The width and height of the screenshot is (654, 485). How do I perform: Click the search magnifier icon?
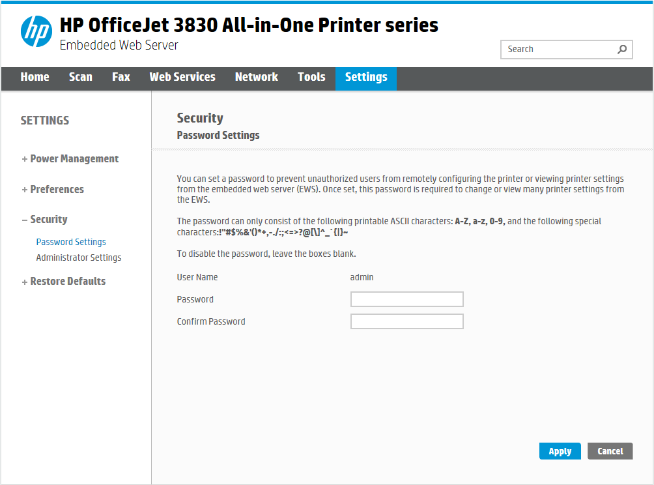click(622, 49)
